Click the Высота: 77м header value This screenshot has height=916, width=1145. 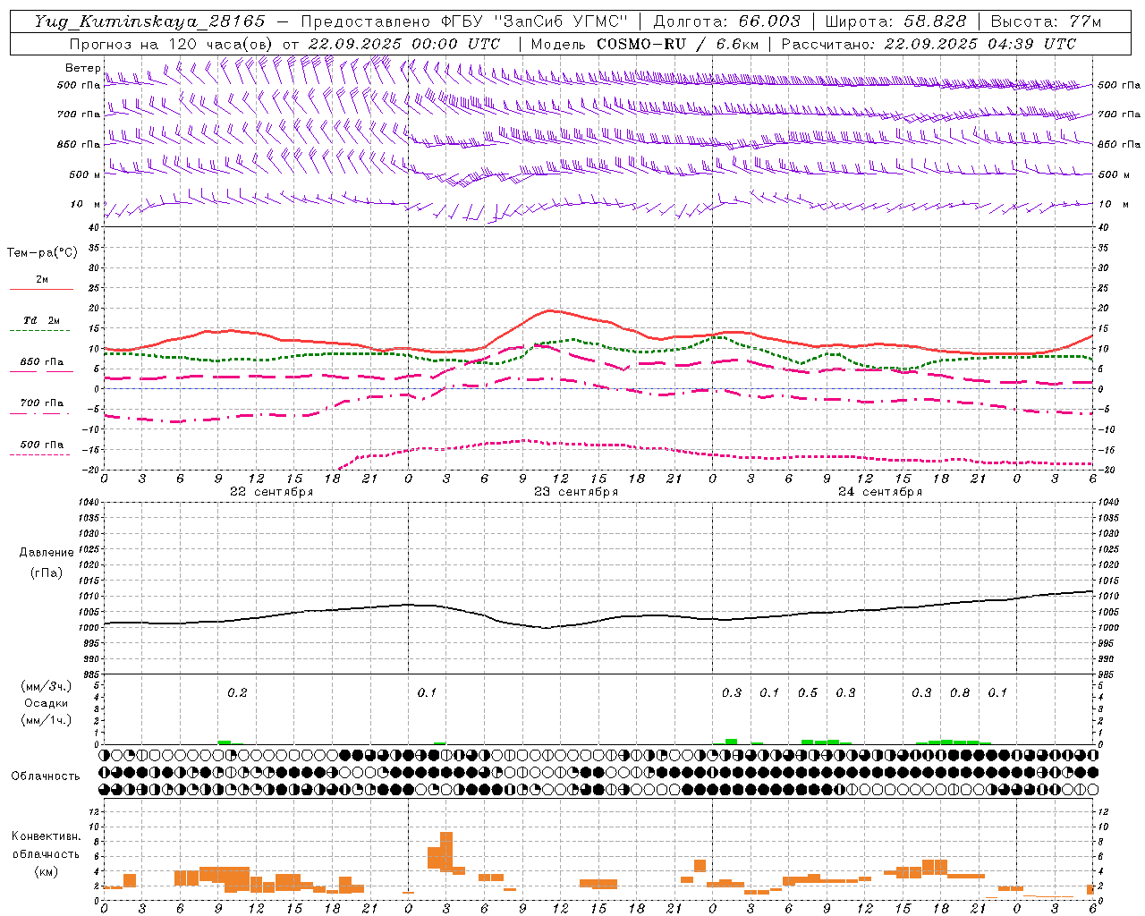[1046, 21]
